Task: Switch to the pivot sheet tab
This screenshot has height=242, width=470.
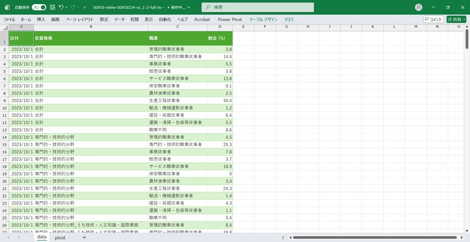Action: coord(60,237)
